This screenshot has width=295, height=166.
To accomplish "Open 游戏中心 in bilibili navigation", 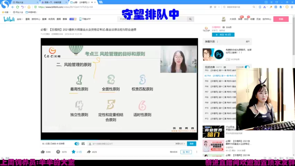I will coord(36,19).
